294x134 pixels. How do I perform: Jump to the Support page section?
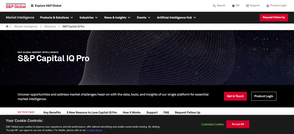(x=152, y=113)
